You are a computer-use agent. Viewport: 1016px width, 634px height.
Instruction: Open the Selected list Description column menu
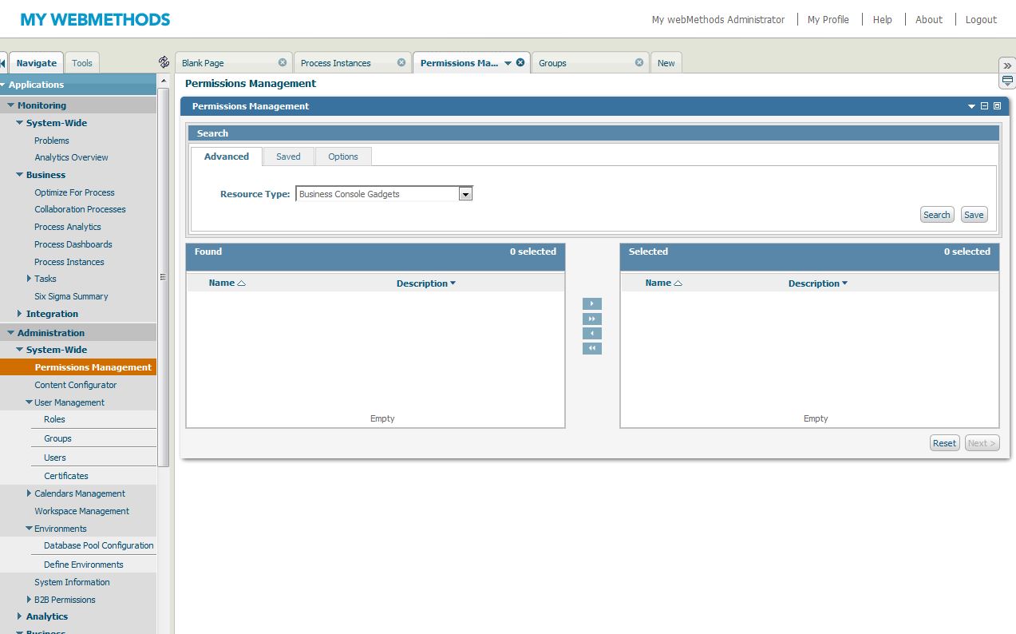pos(844,283)
